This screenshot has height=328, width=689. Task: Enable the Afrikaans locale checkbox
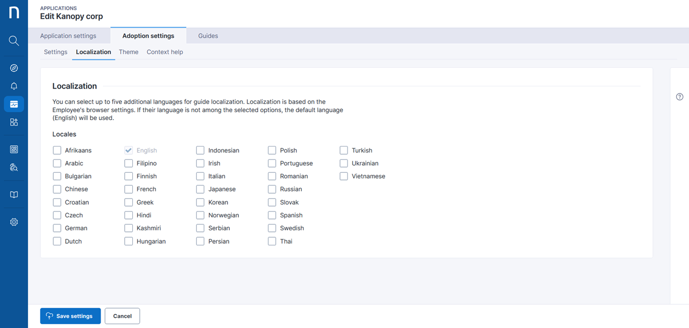(57, 150)
